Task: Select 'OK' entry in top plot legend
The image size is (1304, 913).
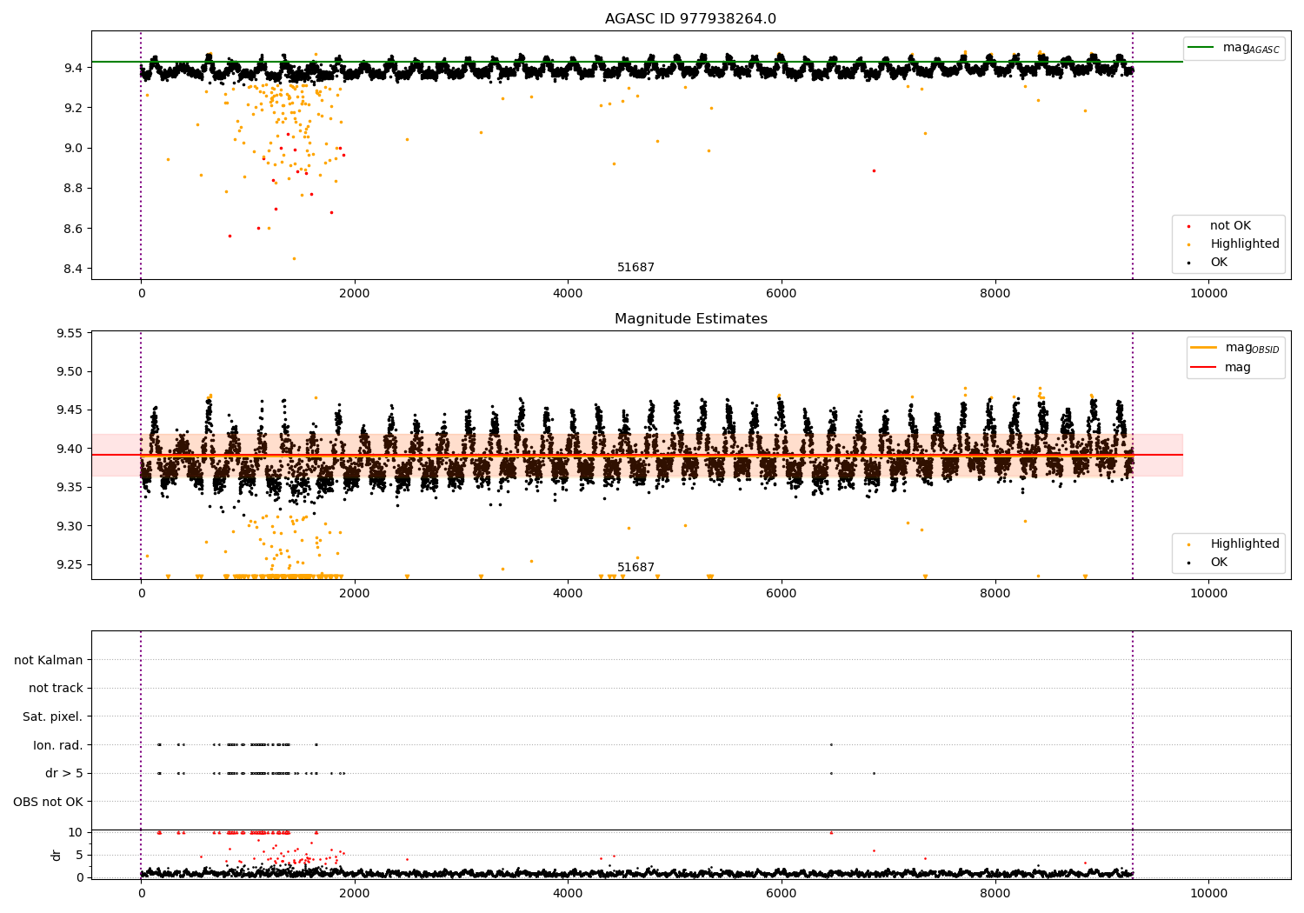Action: pyautogui.click(x=1219, y=263)
